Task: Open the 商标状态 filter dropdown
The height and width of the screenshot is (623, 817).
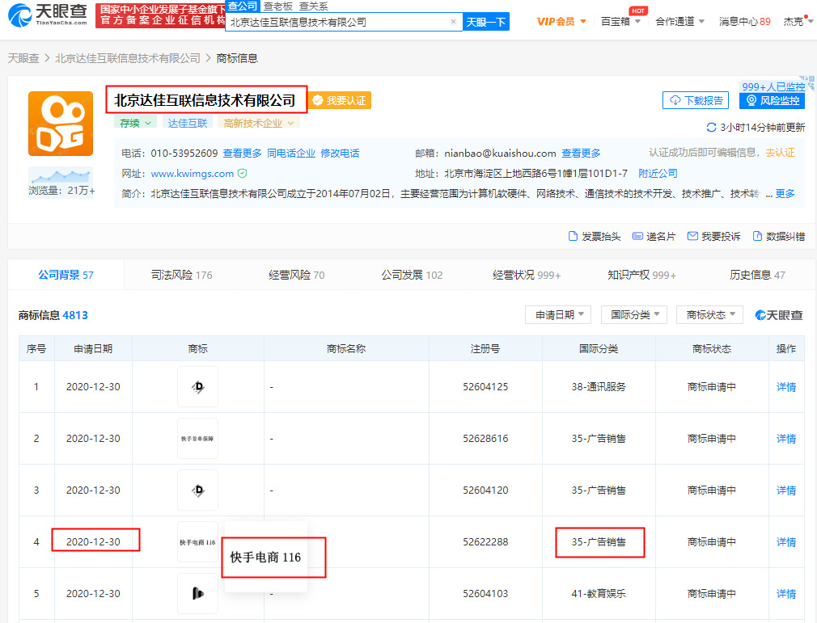Action: click(709, 315)
